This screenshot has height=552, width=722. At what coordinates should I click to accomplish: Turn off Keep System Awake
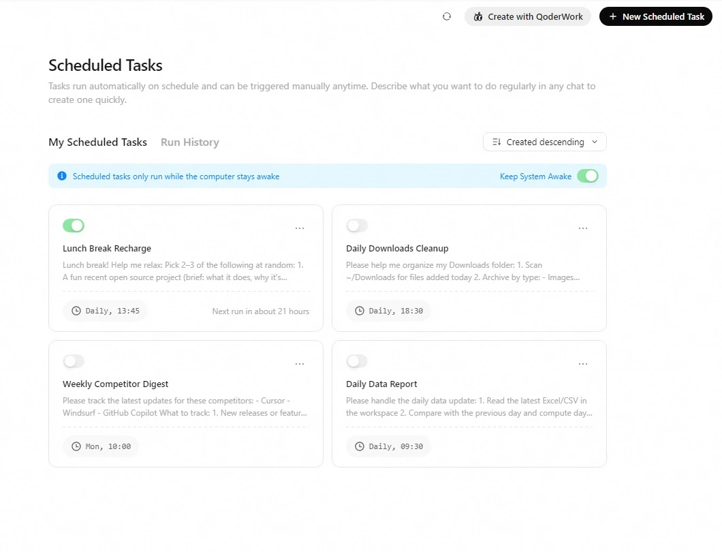tap(587, 176)
